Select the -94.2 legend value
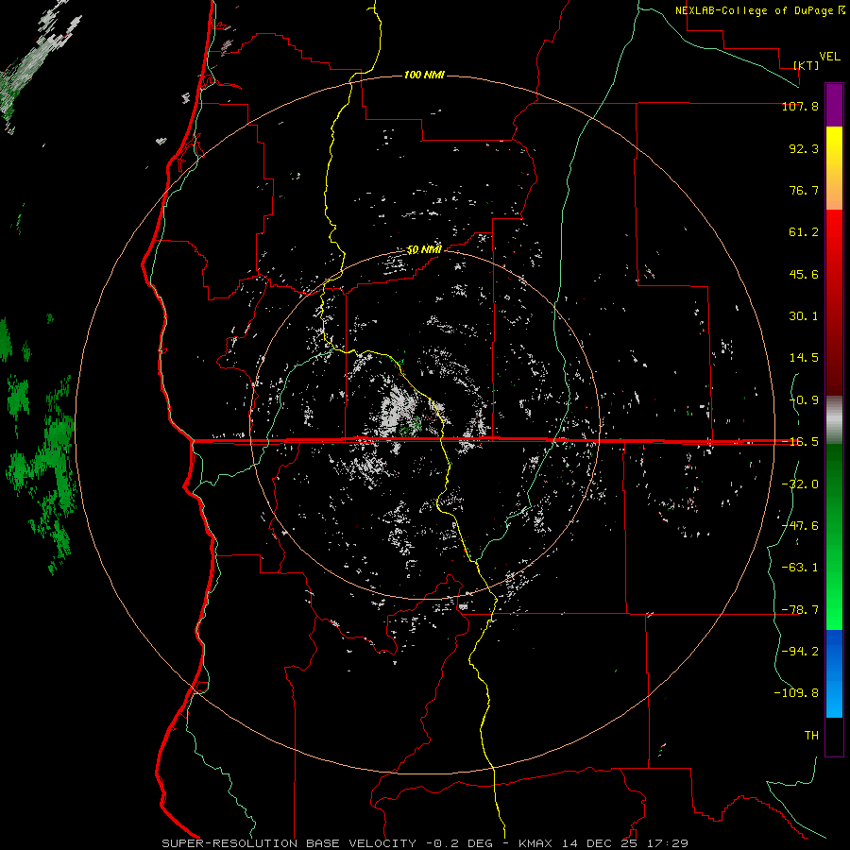This screenshot has width=850, height=850. [800, 652]
